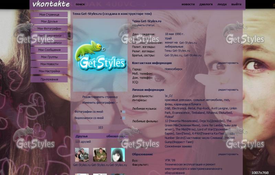Click the vkontakte logo in header

click(51, 4)
